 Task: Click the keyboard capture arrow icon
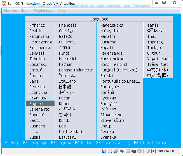point(153,151)
